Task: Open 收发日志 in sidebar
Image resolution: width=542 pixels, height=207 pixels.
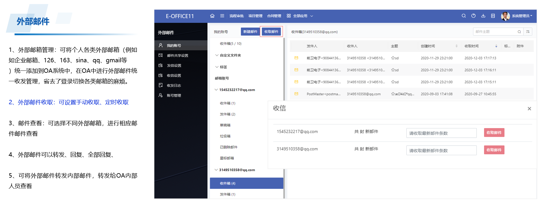Action: (181, 85)
